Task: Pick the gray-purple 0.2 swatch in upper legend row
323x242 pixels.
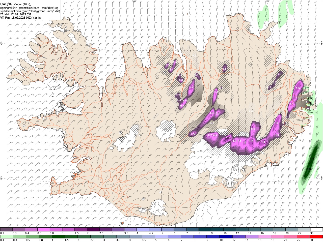Action: [6, 230]
